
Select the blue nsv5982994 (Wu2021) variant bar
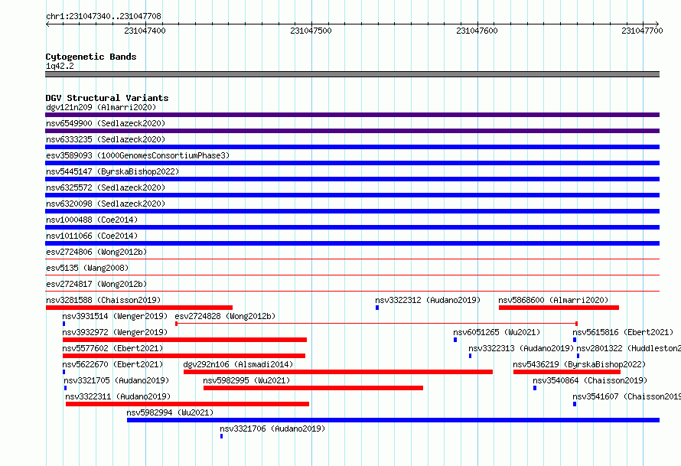coord(393,420)
